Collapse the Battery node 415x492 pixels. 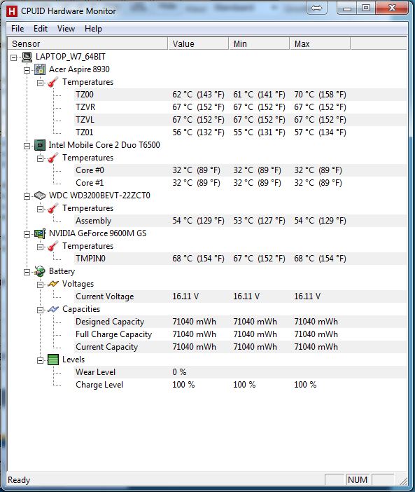pos(27,272)
